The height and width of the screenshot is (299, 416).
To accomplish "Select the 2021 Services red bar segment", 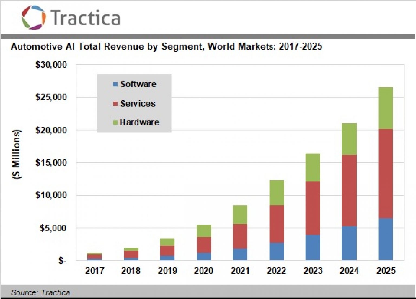I will click(240, 236).
